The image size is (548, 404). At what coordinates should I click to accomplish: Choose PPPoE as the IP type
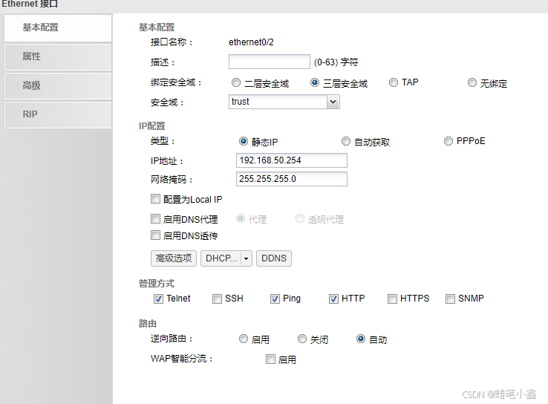click(x=448, y=141)
